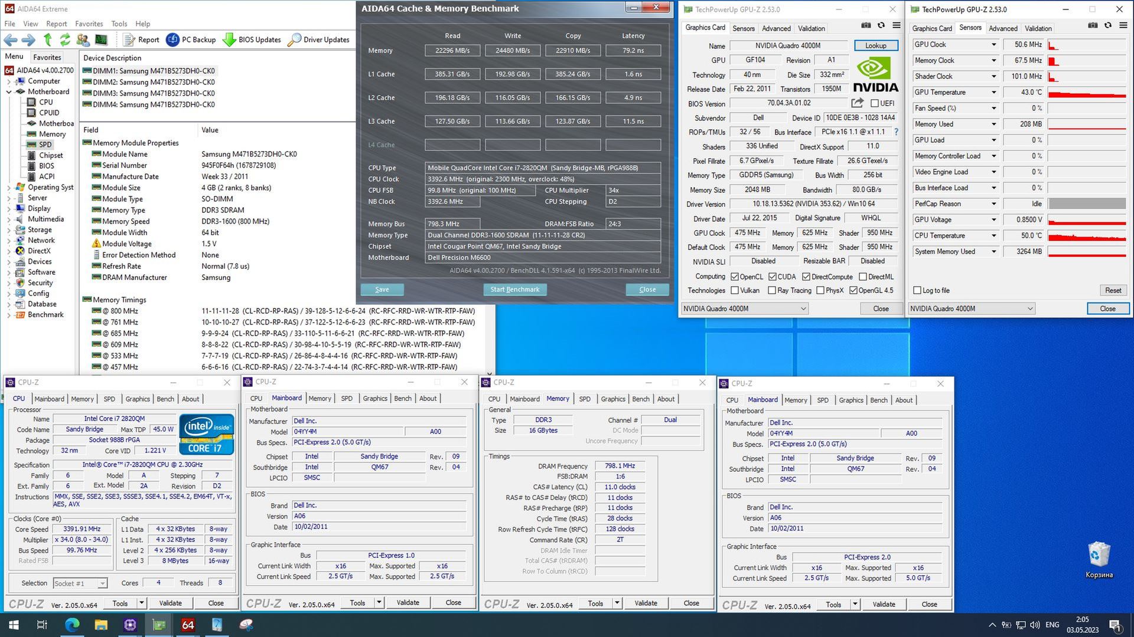Take screenshot via camera icon in GPU-Z Graphics Card window
Screen dimensions: 1134x637
pos(866,25)
